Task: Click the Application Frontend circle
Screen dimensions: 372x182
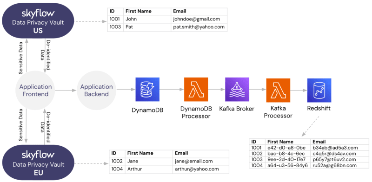Action: pos(35,90)
